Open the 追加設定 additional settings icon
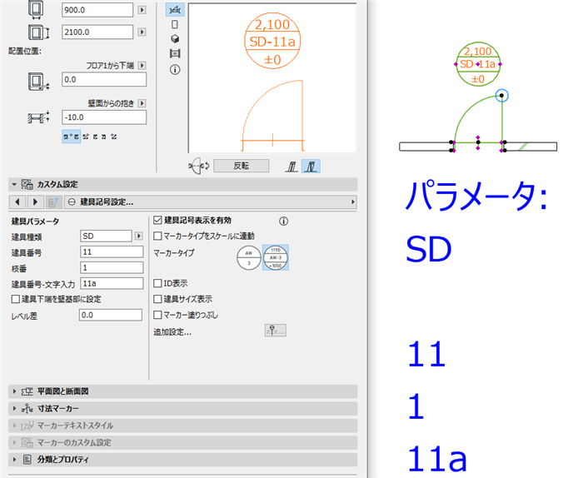 (x=275, y=331)
